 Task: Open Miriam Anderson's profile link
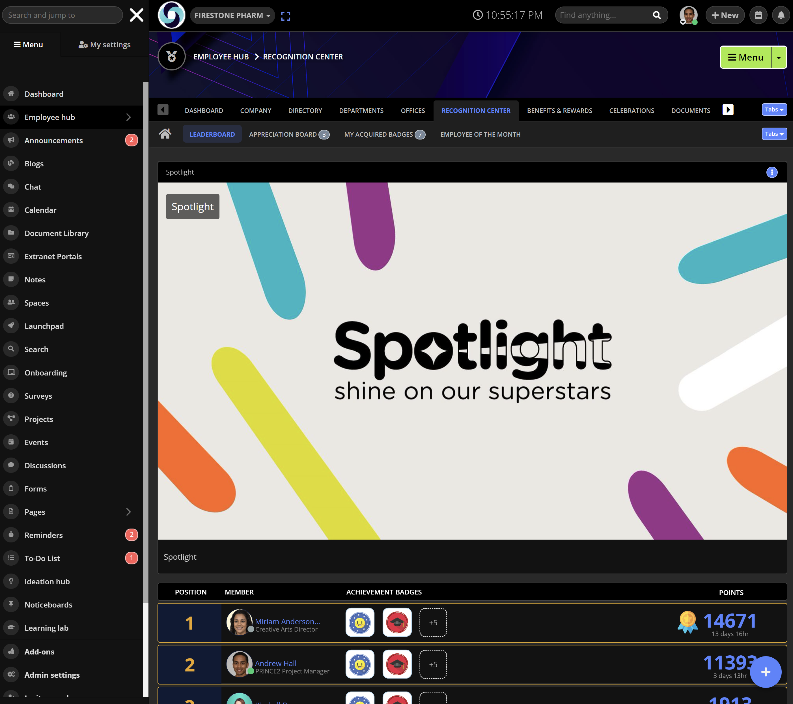pyautogui.click(x=287, y=621)
